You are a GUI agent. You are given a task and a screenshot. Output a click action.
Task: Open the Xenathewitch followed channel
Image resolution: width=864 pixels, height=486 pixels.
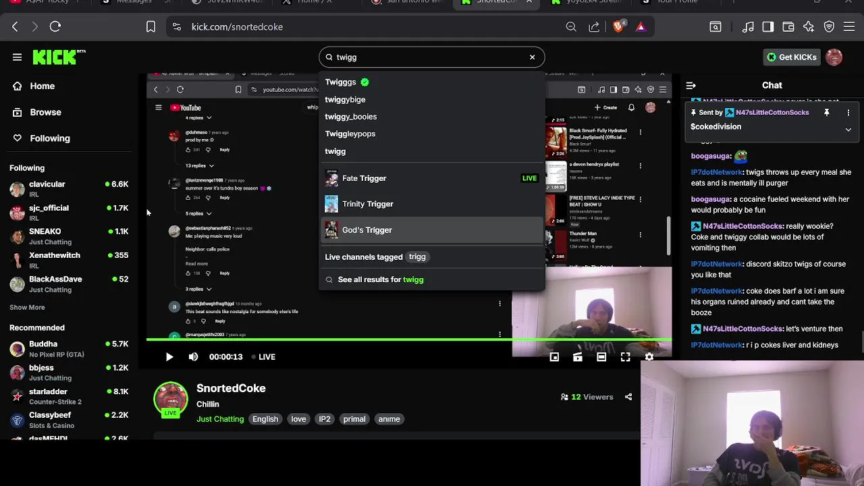click(x=69, y=260)
